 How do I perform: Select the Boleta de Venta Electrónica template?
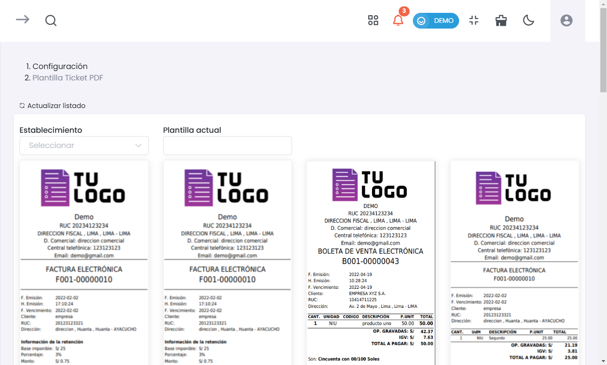click(371, 262)
